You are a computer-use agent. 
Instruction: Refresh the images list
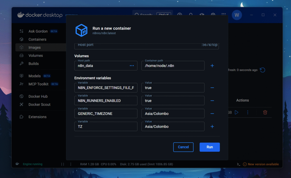pyautogui.click(x=263, y=70)
